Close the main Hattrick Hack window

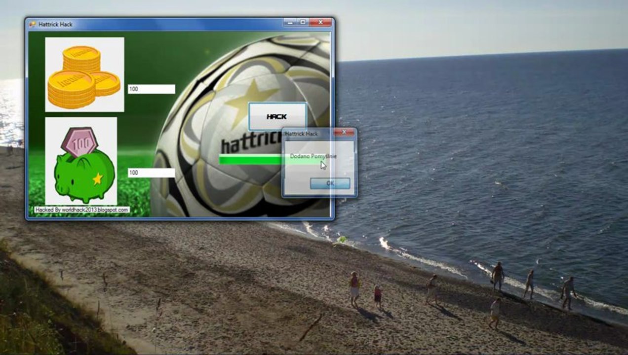320,22
